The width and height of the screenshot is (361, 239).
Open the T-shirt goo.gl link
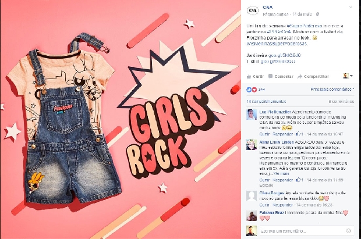tap(278, 62)
